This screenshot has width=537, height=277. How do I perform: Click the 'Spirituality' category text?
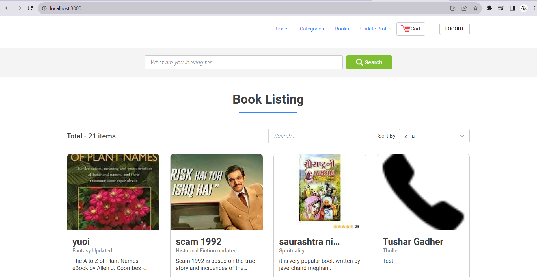292,251
